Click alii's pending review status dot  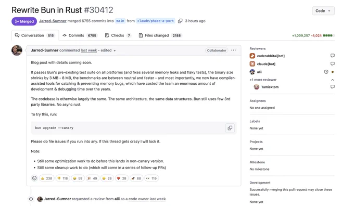(x=333, y=72)
